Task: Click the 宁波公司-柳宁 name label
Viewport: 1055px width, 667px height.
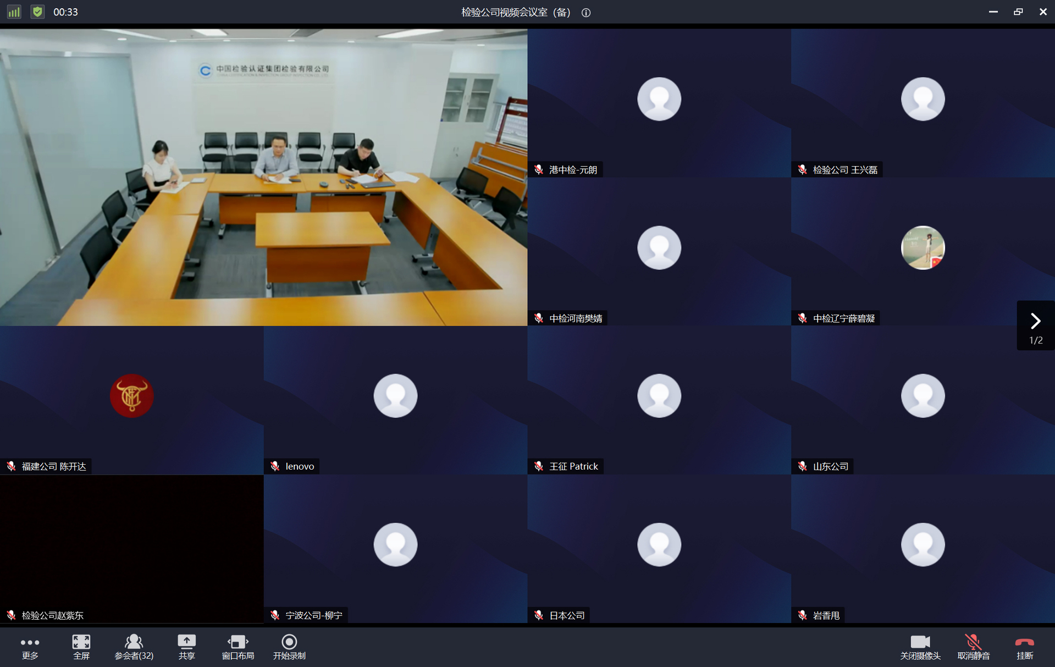Action: [x=313, y=615]
